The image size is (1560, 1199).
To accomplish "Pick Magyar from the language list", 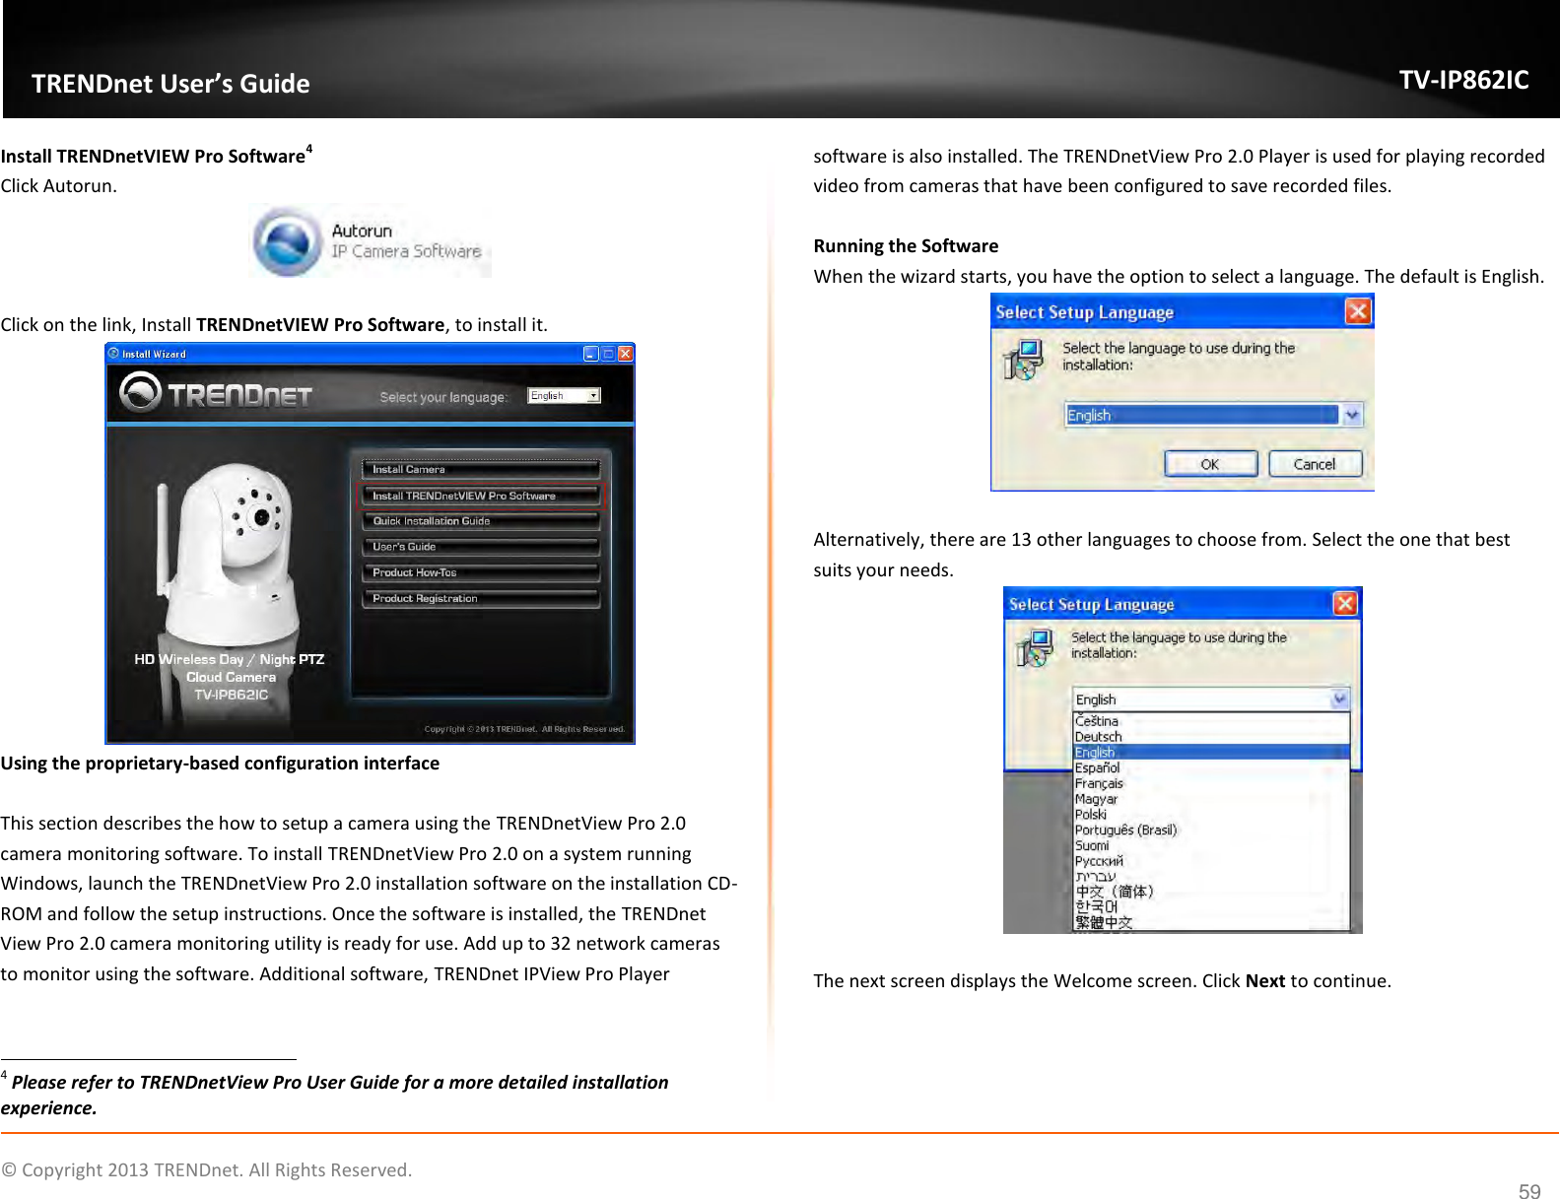I will [1211, 799].
